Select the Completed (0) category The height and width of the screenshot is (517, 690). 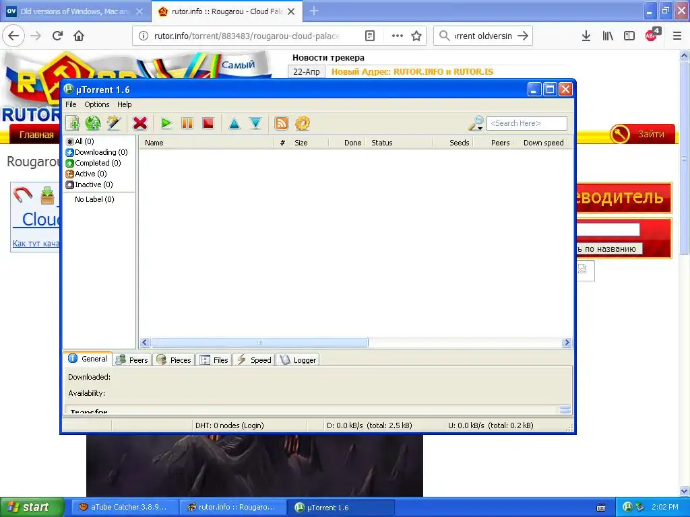pos(93,163)
